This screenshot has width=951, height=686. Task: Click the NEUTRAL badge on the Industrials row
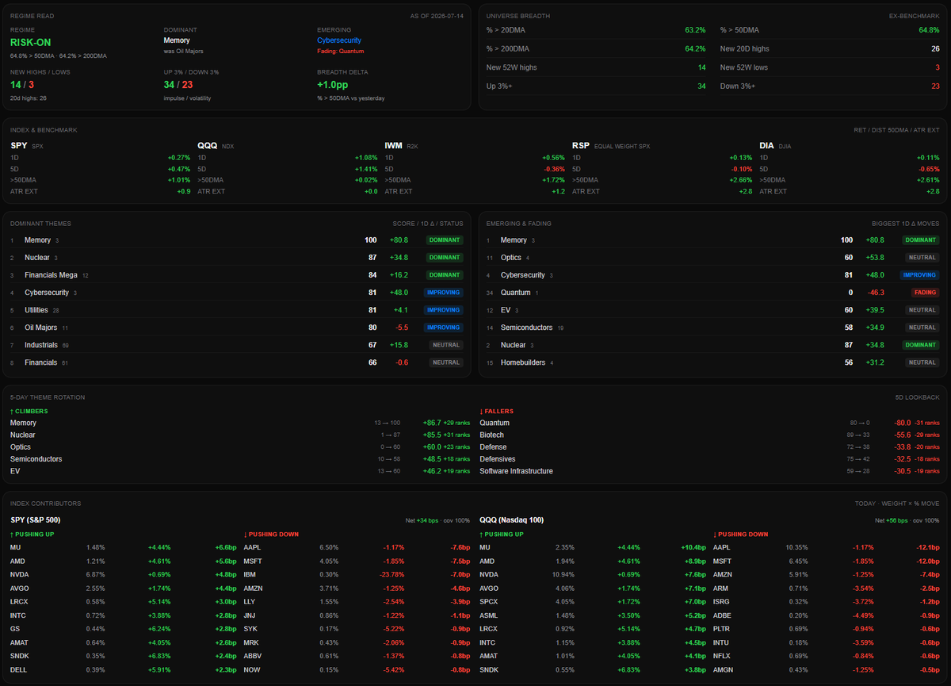click(445, 345)
